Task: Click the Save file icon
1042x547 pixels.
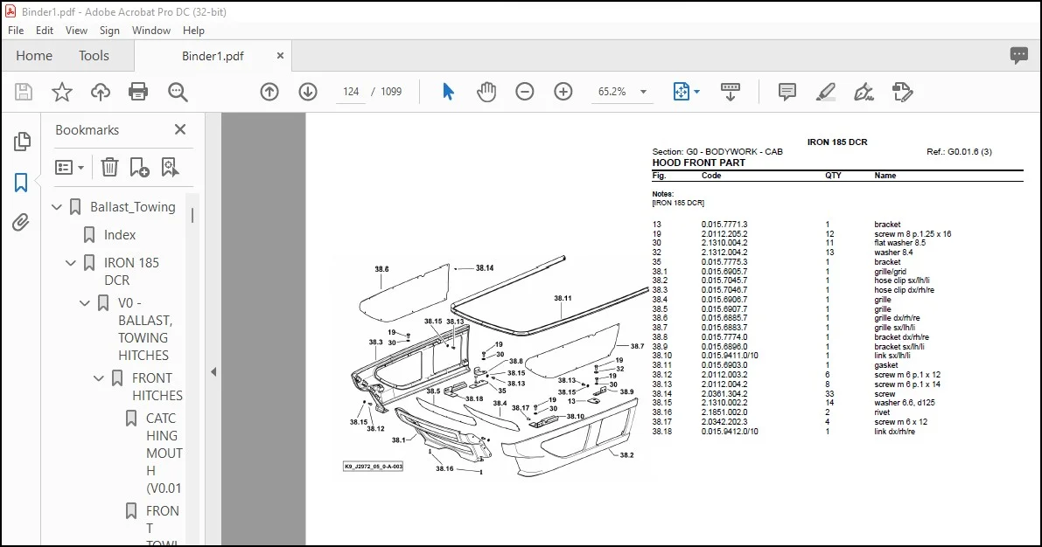Action: tap(24, 92)
